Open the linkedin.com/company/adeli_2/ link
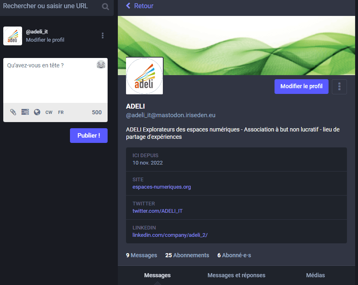 170,235
